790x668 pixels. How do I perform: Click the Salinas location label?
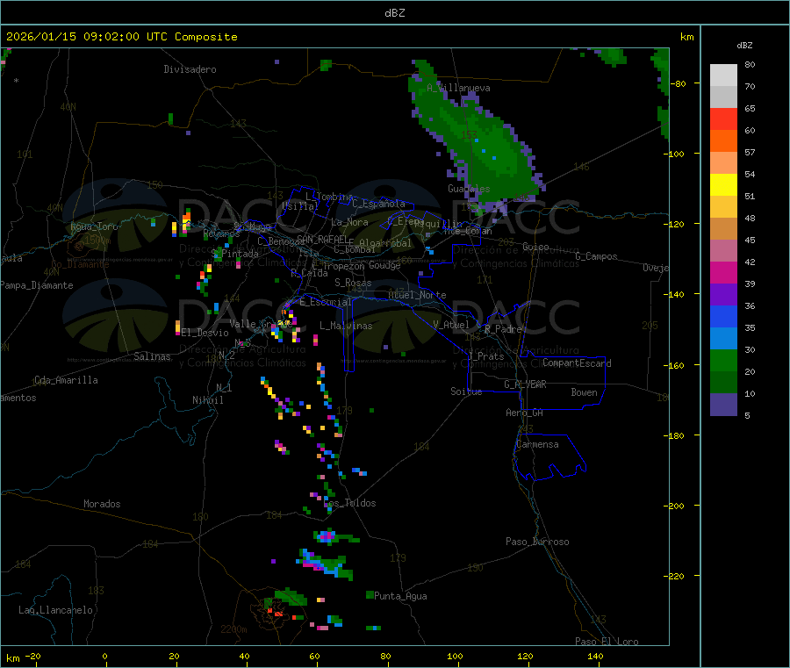(152, 356)
